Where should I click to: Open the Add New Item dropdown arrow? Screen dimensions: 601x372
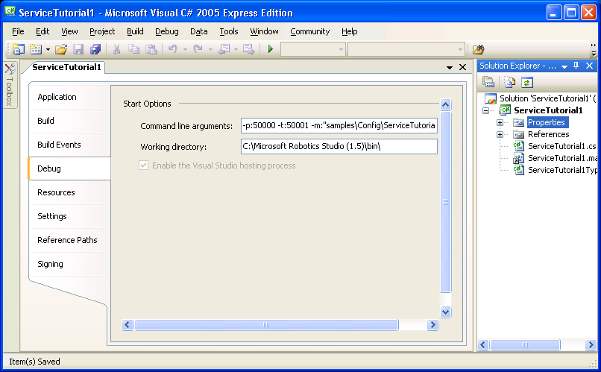pyautogui.click(x=48, y=49)
